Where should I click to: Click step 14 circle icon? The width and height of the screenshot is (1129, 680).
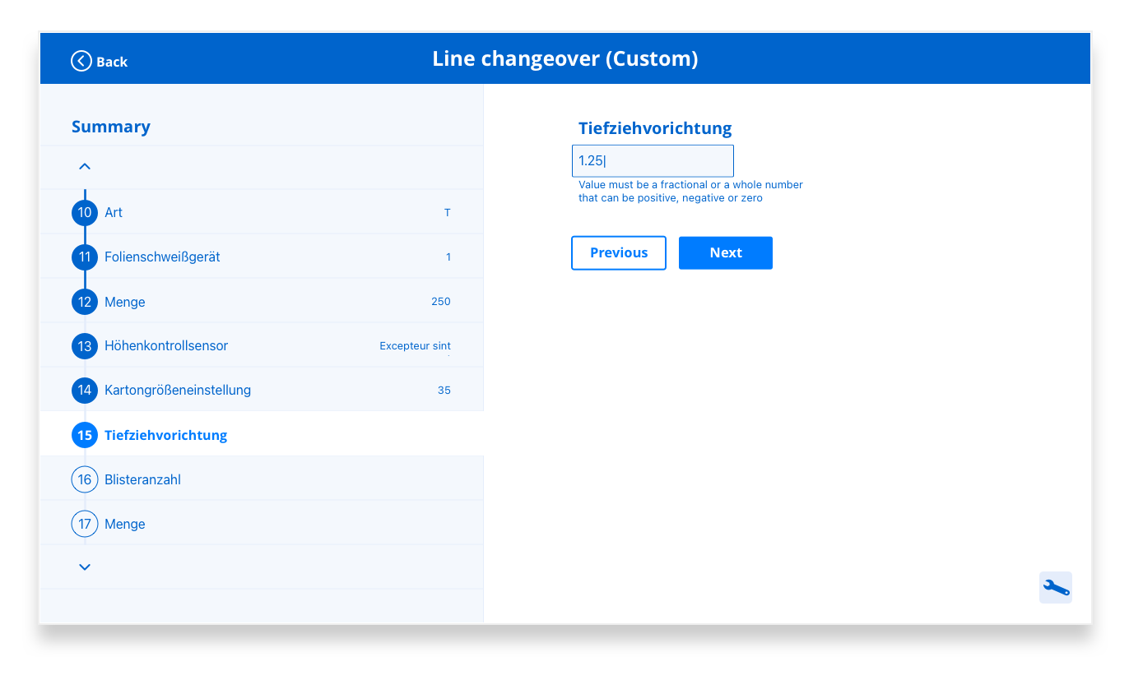click(x=85, y=390)
